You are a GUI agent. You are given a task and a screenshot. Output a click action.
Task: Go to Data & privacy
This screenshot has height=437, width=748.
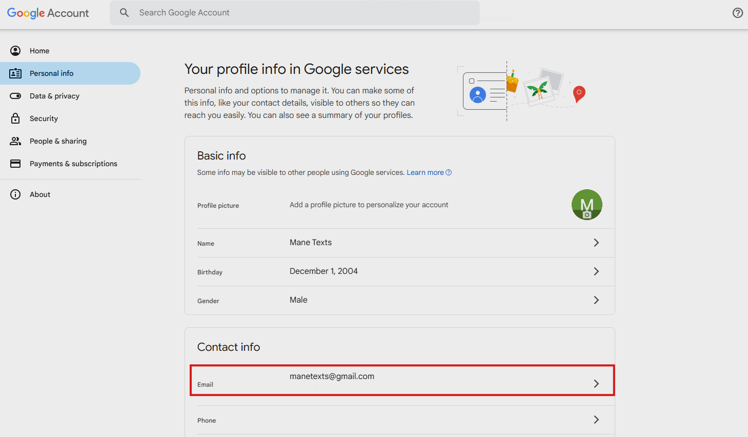[70, 96]
